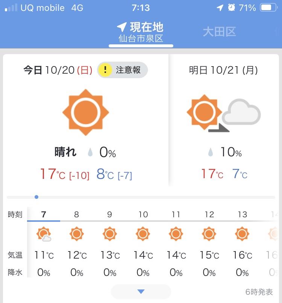Viewport: 282px width, 303px height.
Task: Tap today's large sunny weather icon
Action: (x=86, y=112)
